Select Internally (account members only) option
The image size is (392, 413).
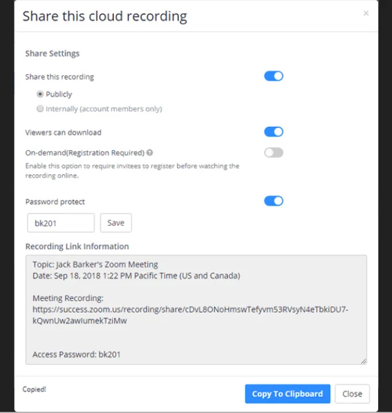pos(40,108)
